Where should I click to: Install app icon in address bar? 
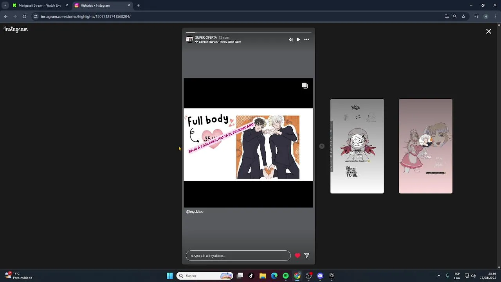pyautogui.click(x=447, y=16)
